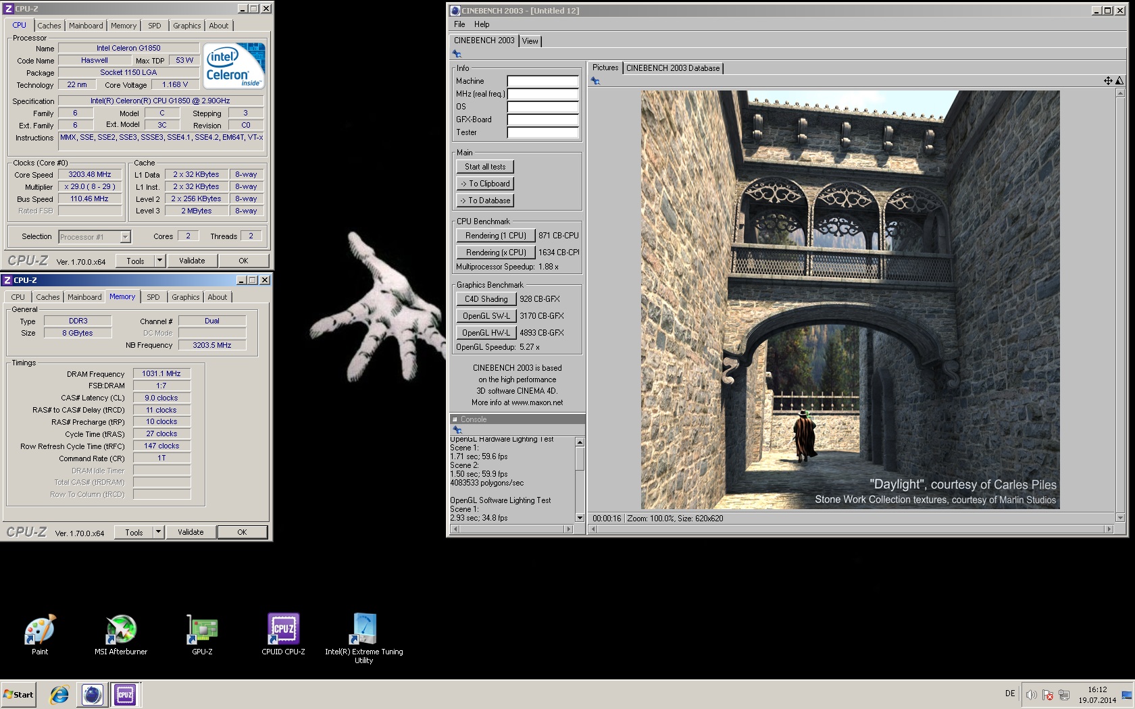Run Rendering (1 CPU) benchmark
The image size is (1135, 709).
point(496,236)
